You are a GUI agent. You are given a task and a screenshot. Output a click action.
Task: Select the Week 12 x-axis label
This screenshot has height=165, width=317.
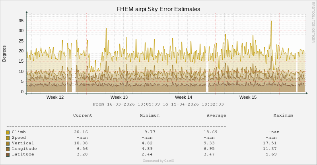pos(55,97)
